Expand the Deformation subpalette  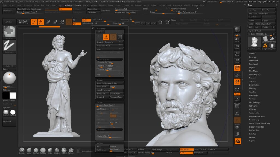(254, 85)
